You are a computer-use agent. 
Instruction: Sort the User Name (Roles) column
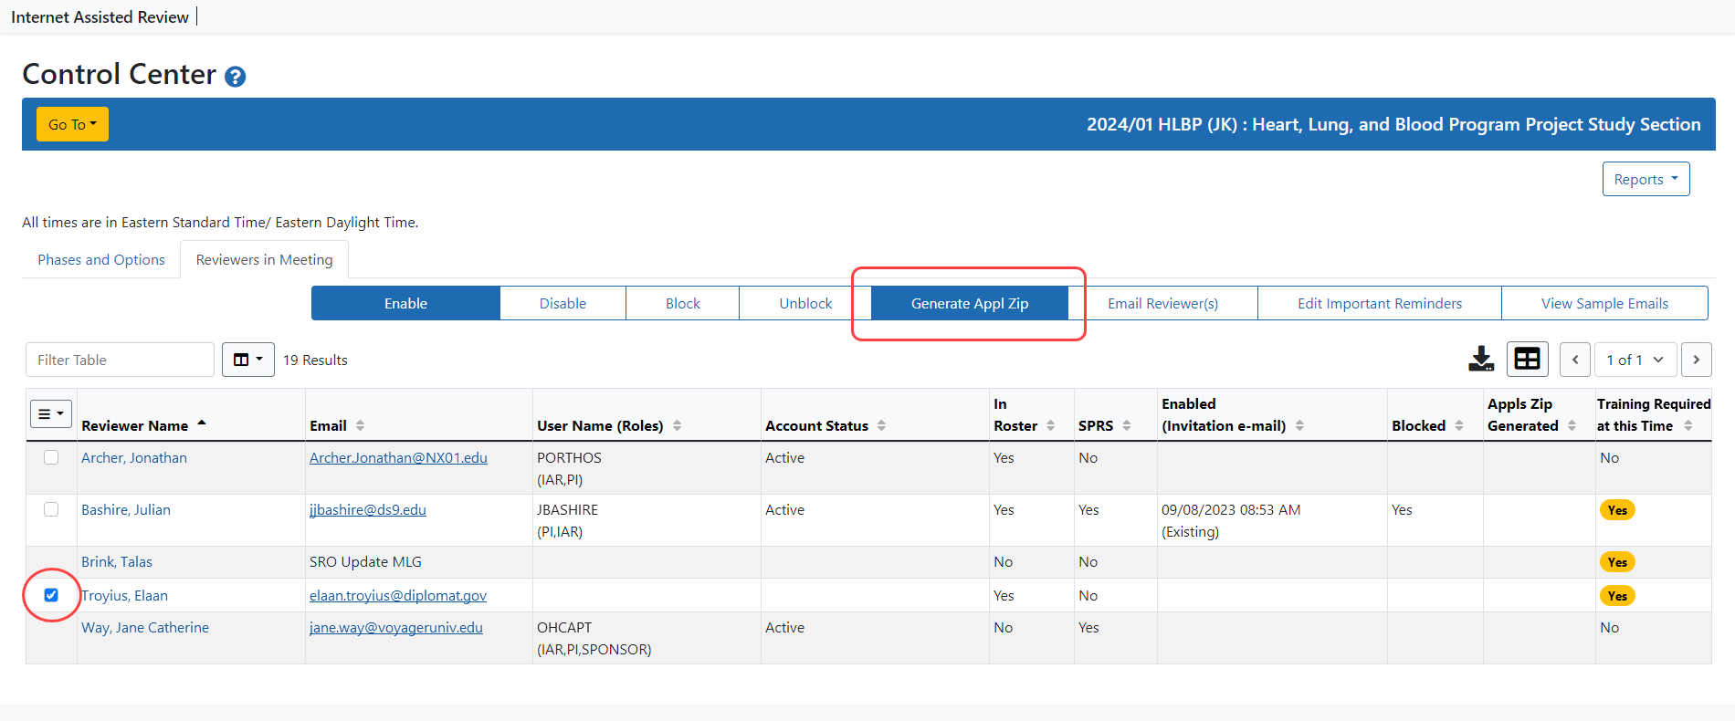click(x=677, y=425)
